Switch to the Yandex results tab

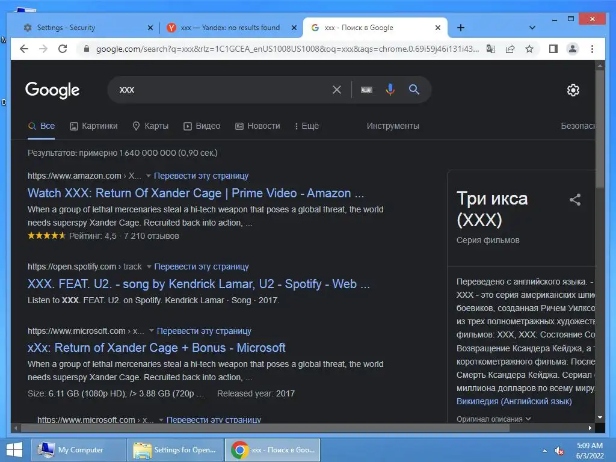click(230, 28)
